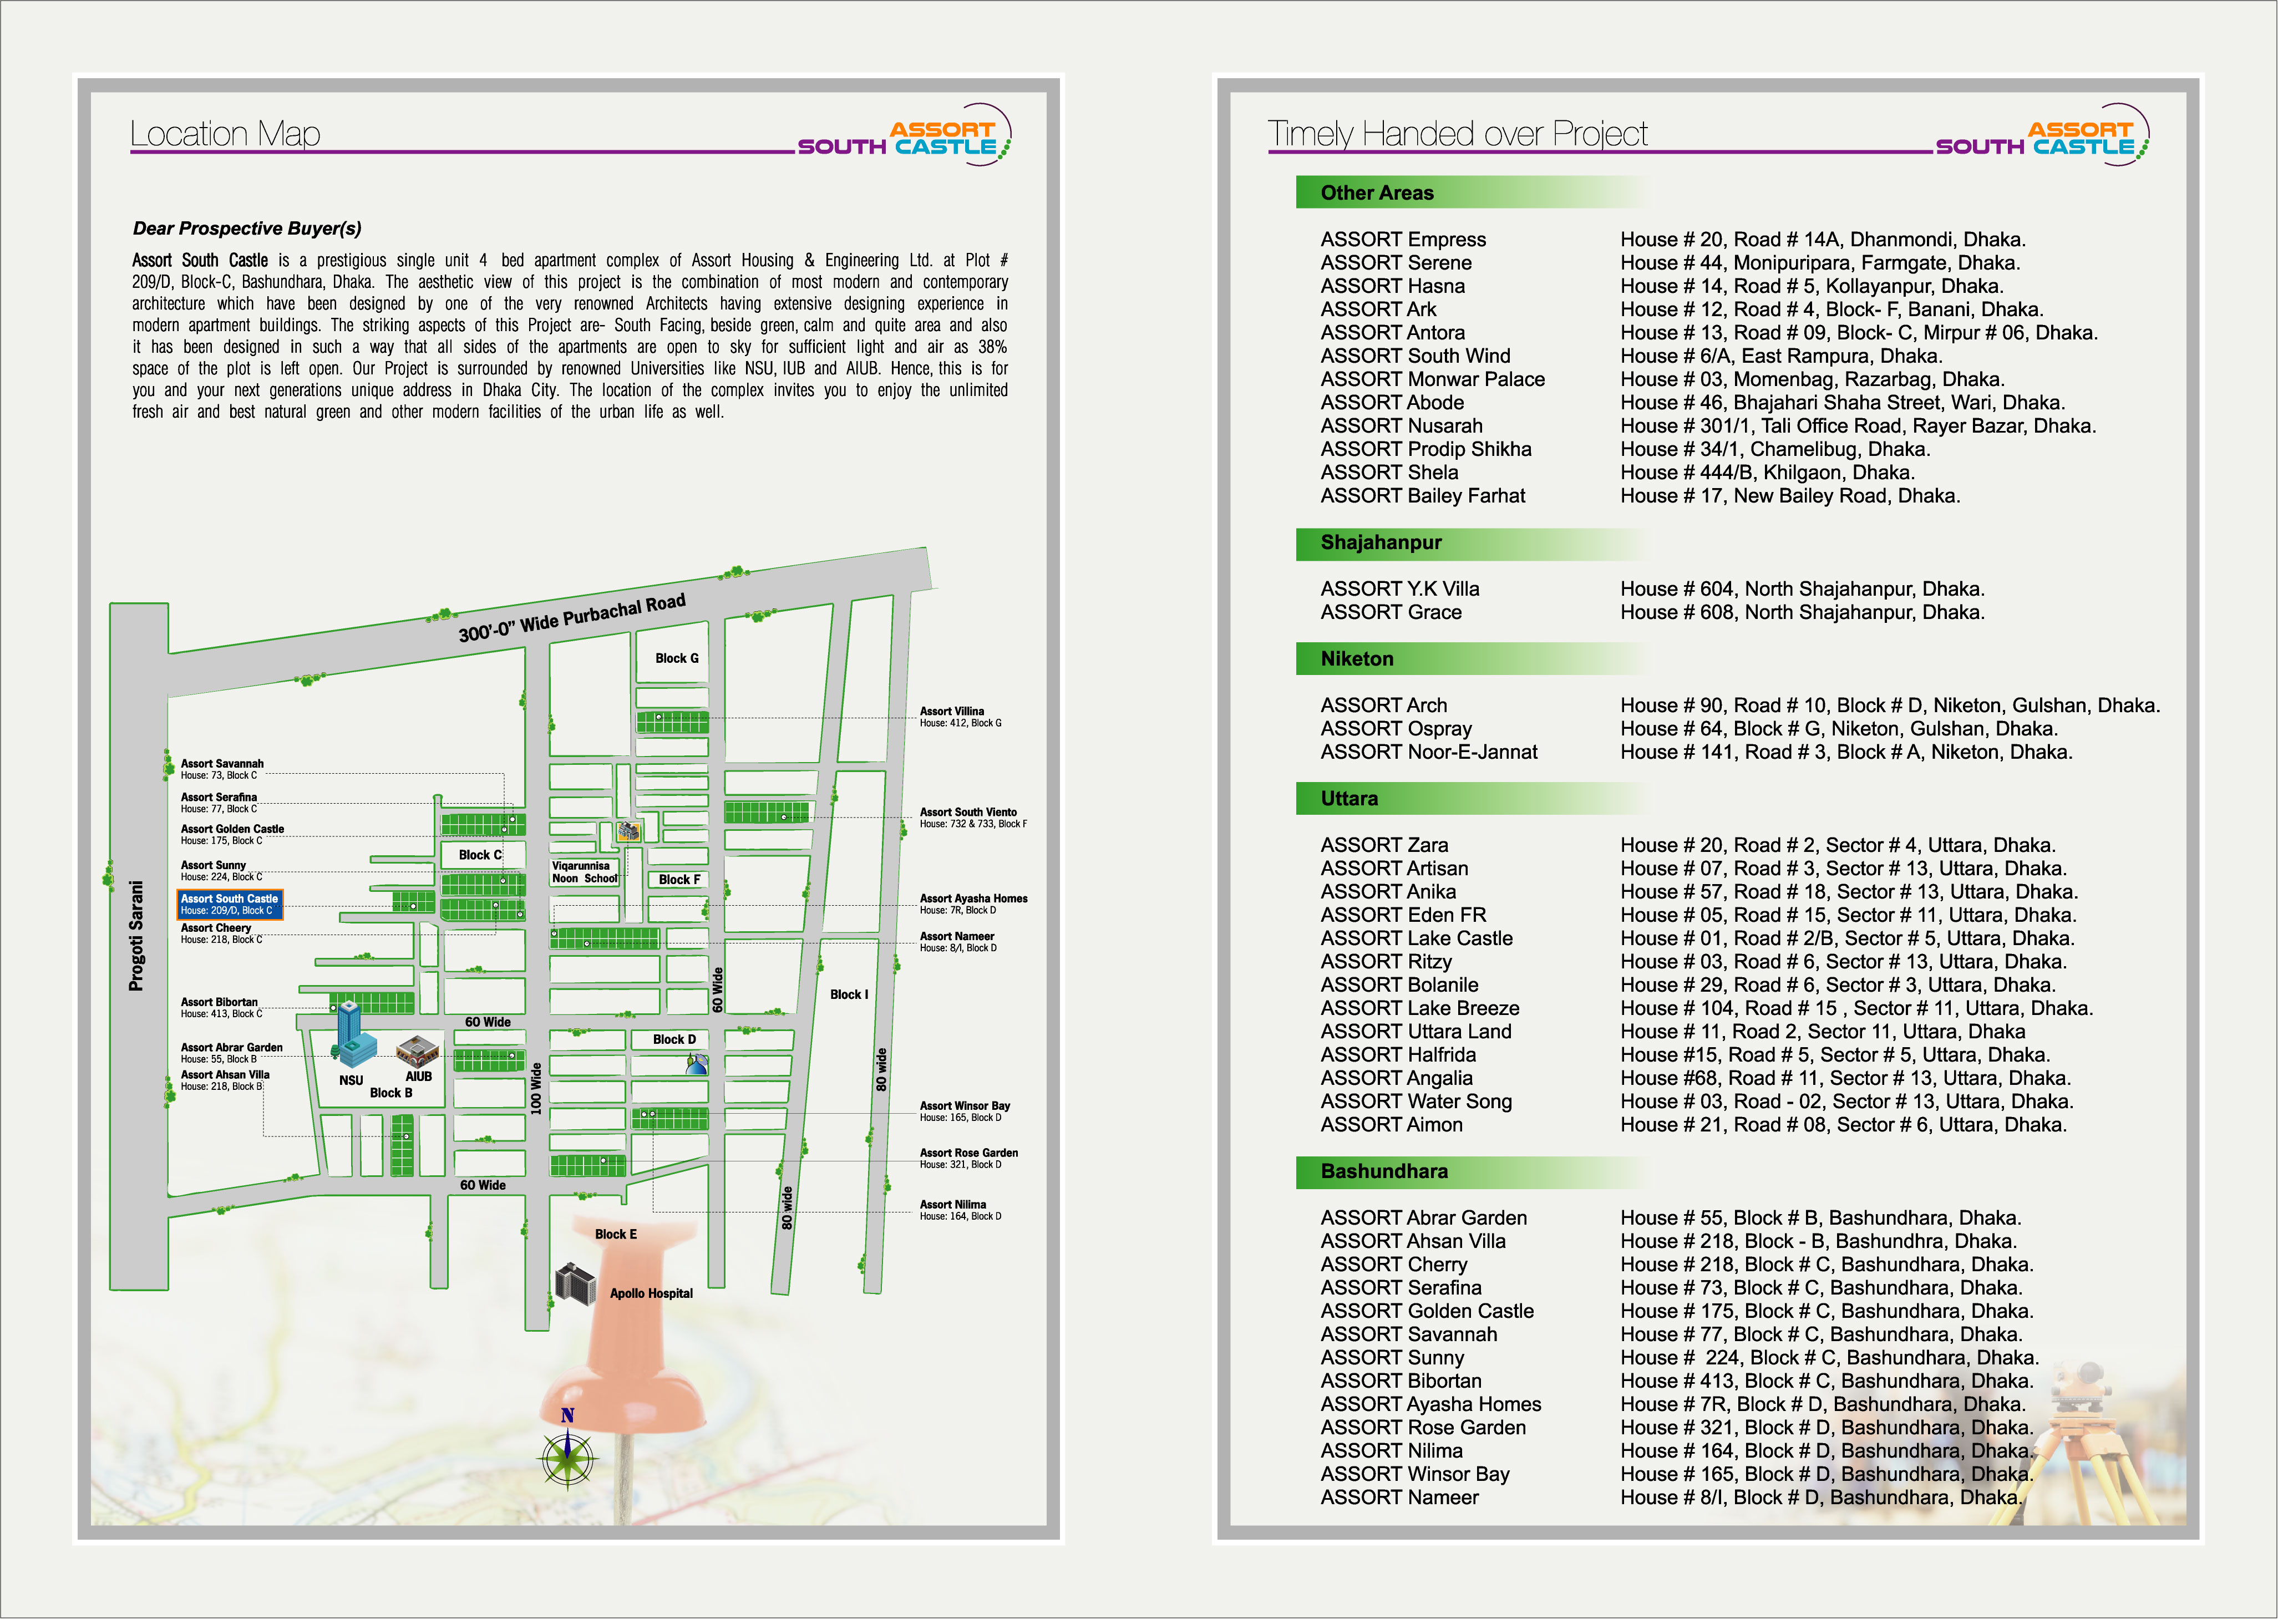Click the Location Map page title
Screen dimensions: 2278x1619
(x=225, y=134)
